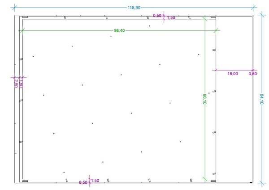The image size is (269, 190).
Task: Click left end tick of 118,90 dimension line
Action: click(15, 7)
